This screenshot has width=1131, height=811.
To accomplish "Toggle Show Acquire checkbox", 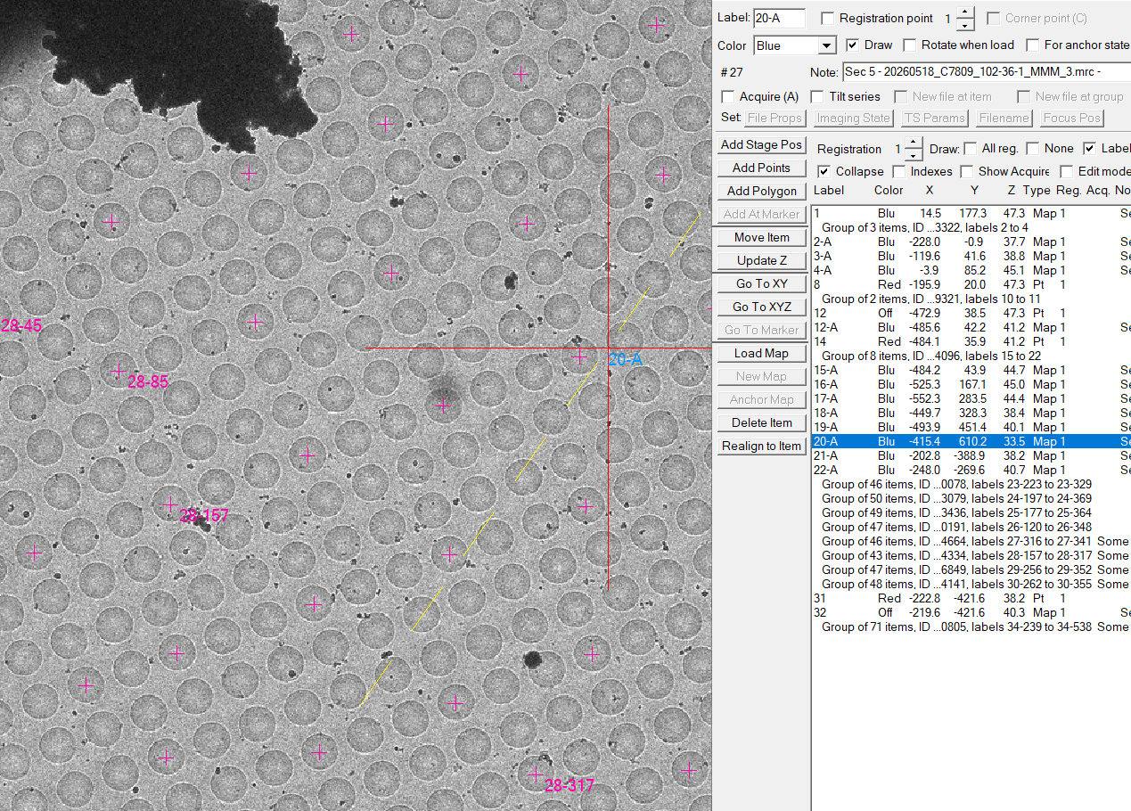I will [x=966, y=171].
